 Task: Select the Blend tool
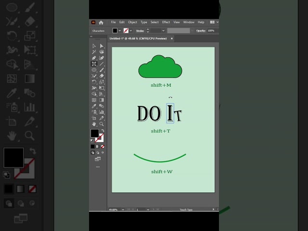102,106
